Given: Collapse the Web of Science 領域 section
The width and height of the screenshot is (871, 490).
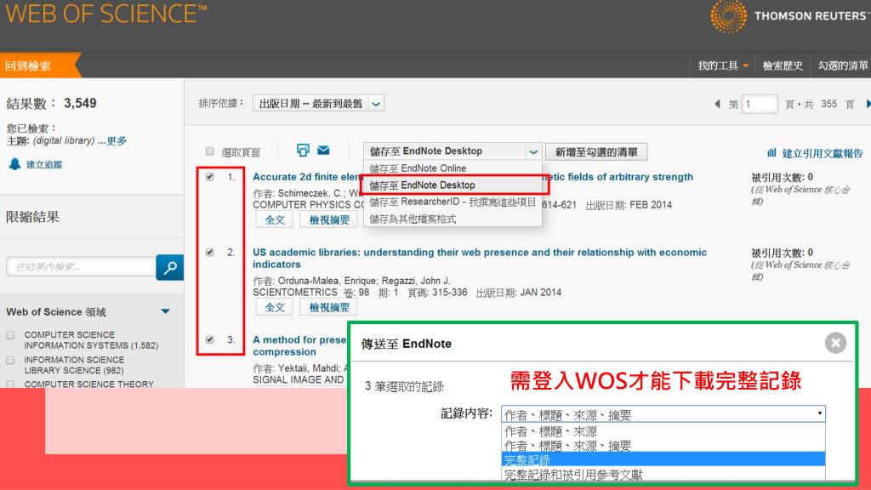Looking at the screenshot, I should pos(165,311).
